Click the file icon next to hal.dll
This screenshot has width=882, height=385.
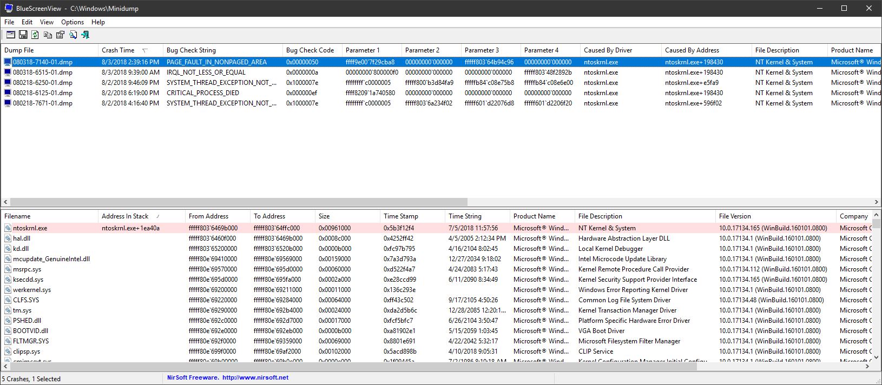[x=8, y=238]
